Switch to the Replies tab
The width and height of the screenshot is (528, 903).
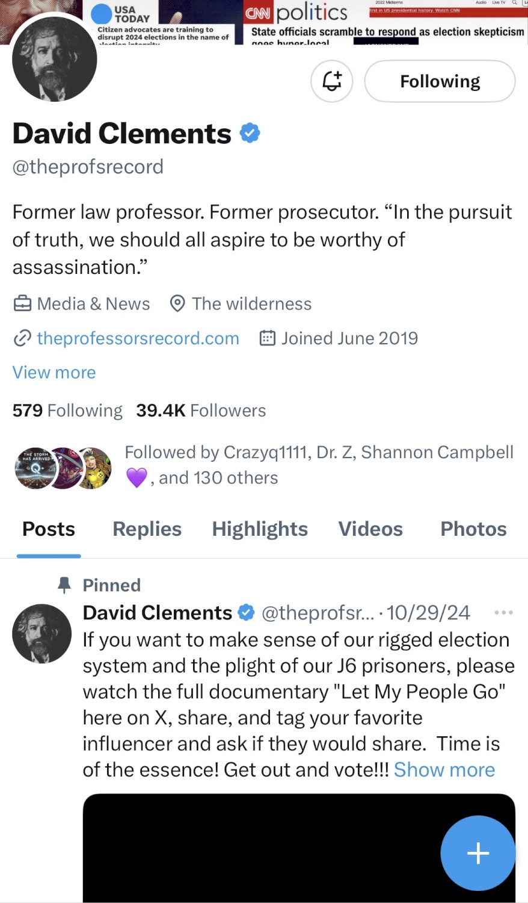coord(147,529)
